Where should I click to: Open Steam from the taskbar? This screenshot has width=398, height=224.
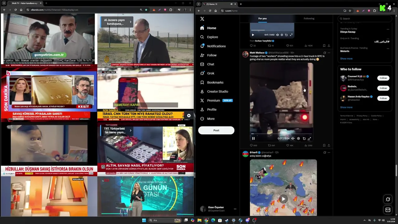[227, 220]
